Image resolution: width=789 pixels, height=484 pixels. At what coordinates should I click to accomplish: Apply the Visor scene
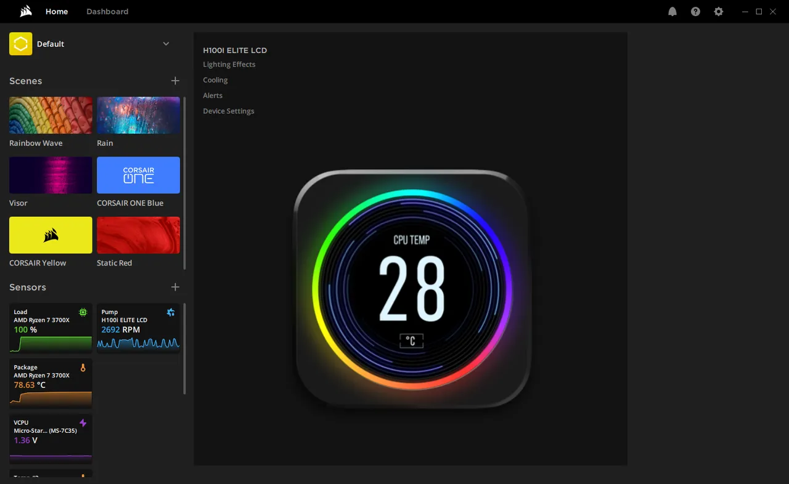click(x=51, y=175)
